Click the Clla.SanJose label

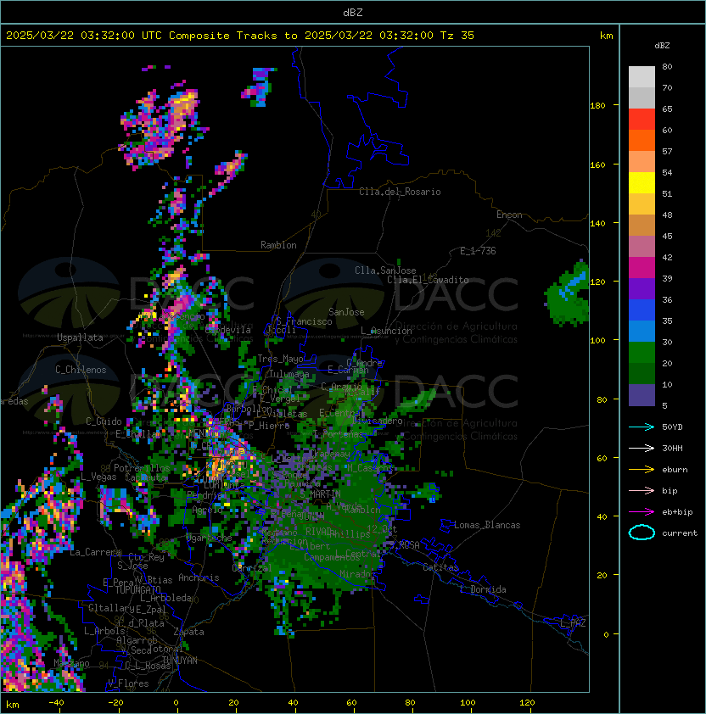tap(385, 271)
